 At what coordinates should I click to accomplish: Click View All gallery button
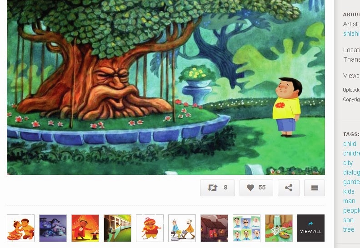311,228
